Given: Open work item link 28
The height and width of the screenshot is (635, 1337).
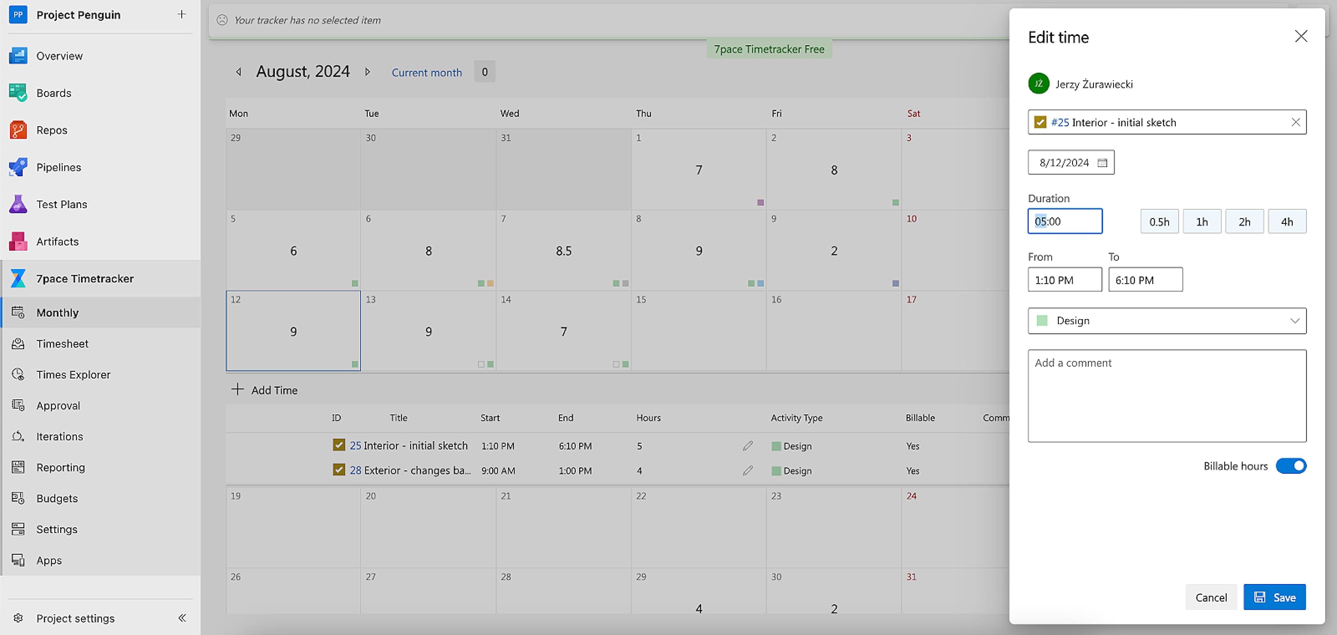Looking at the screenshot, I should click(x=356, y=470).
